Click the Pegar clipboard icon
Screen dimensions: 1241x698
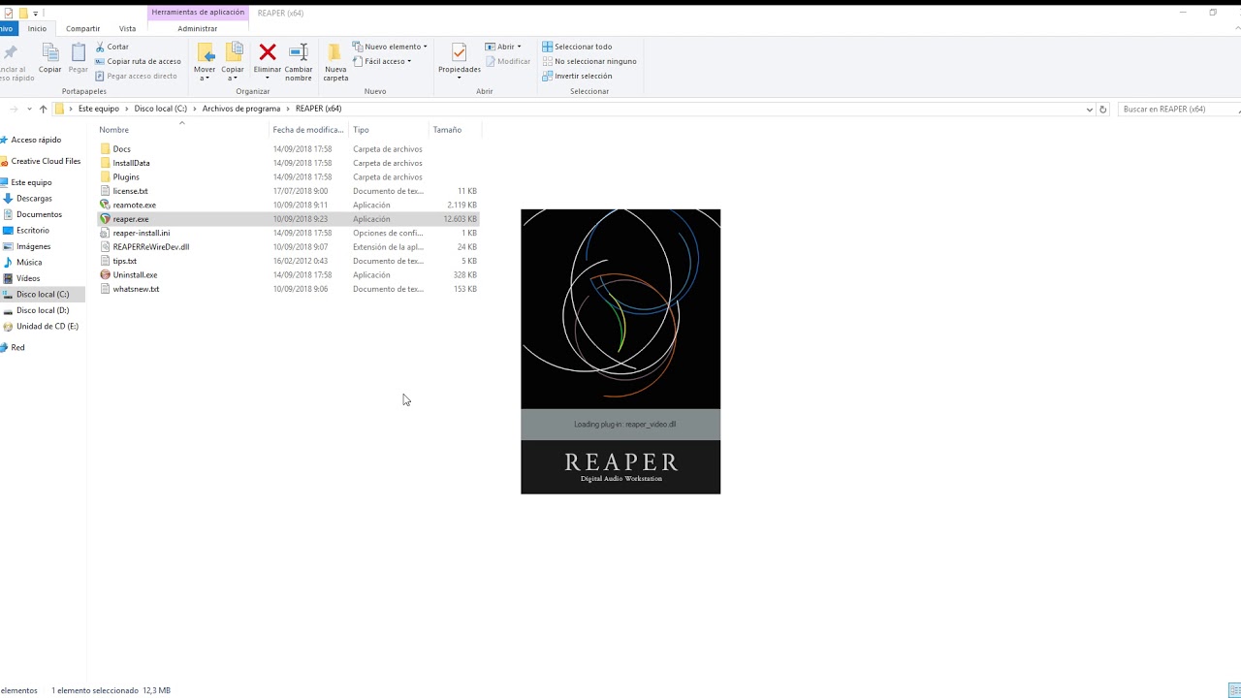[79, 58]
